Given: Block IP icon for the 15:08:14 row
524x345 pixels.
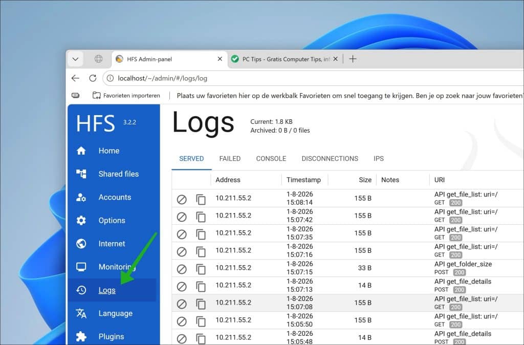Looking at the screenshot, I should tap(182, 200).
